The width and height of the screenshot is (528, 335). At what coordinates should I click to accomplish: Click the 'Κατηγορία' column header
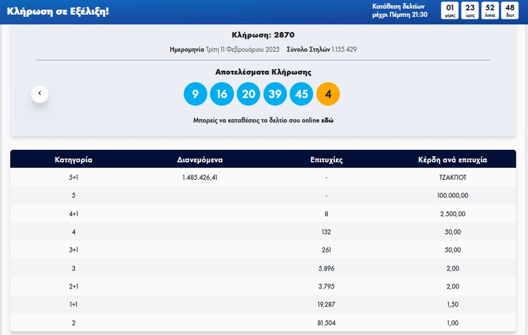point(73,160)
